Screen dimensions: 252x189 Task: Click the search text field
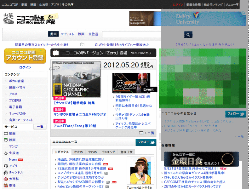[x=142, y=35]
